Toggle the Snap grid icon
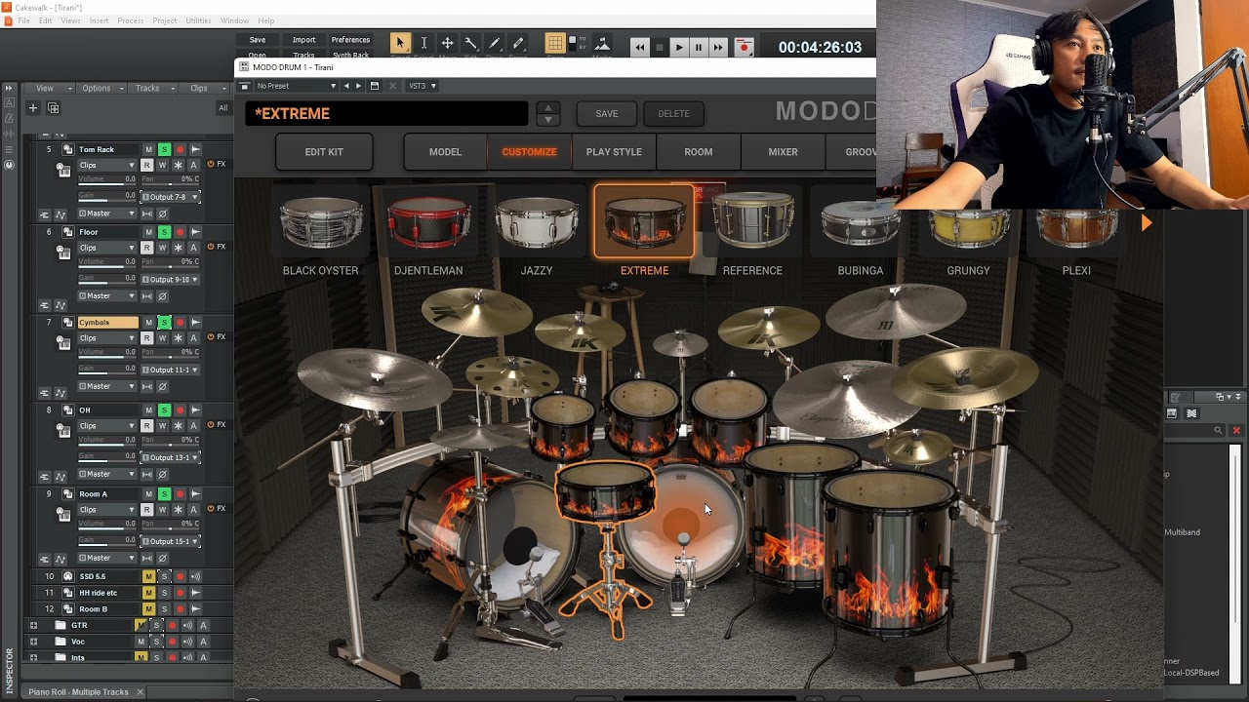The width and height of the screenshot is (1249, 702). [x=554, y=43]
